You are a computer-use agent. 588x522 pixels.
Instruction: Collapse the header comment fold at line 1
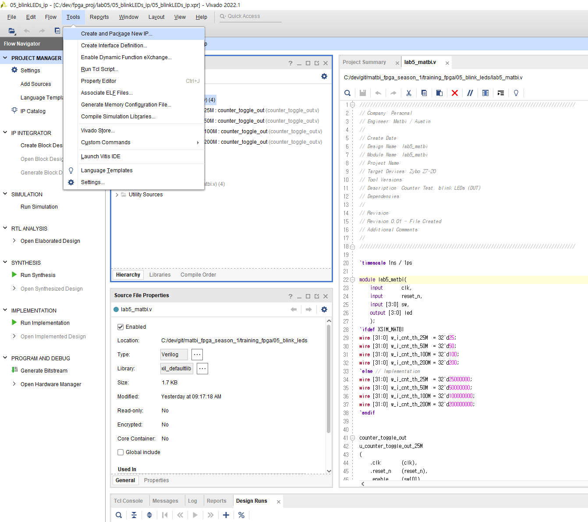pos(352,105)
